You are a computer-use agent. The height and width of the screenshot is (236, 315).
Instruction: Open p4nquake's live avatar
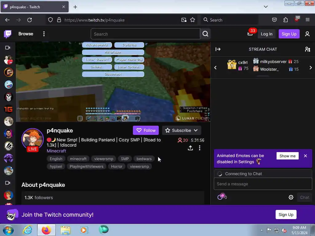pos(33,140)
